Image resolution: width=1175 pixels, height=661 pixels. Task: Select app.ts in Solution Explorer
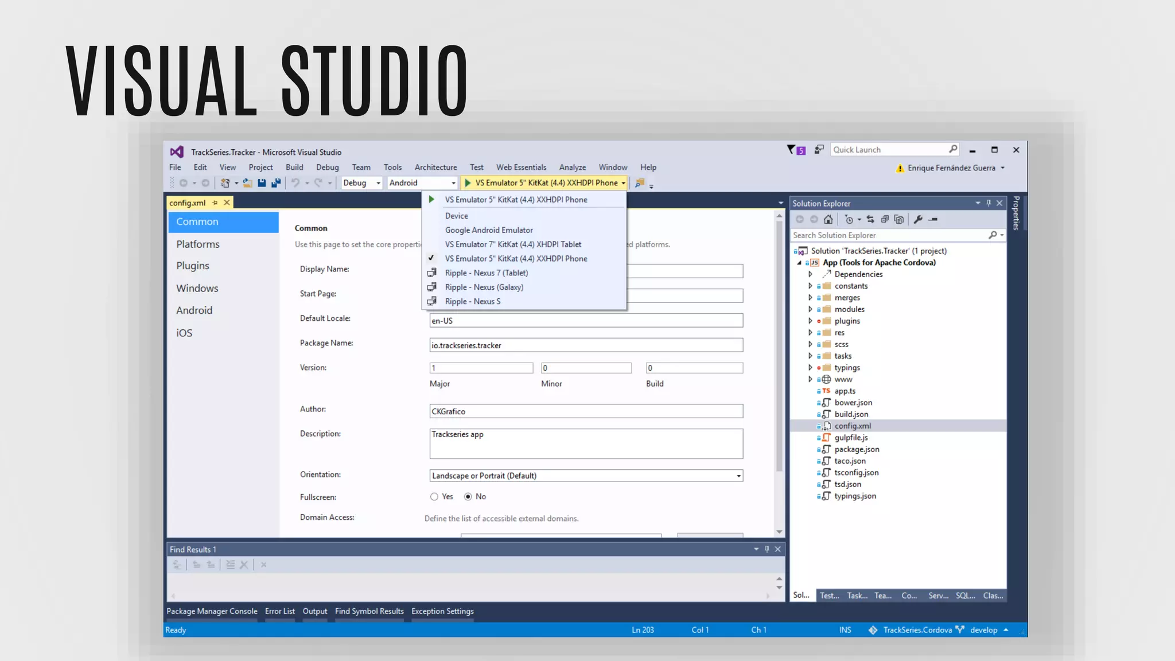tap(845, 391)
